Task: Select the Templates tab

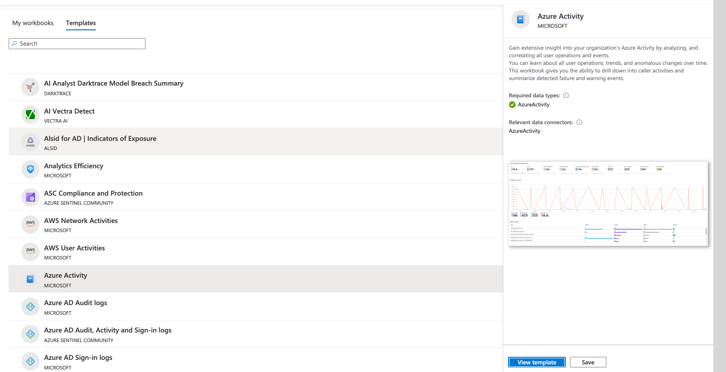Action: pos(81,23)
